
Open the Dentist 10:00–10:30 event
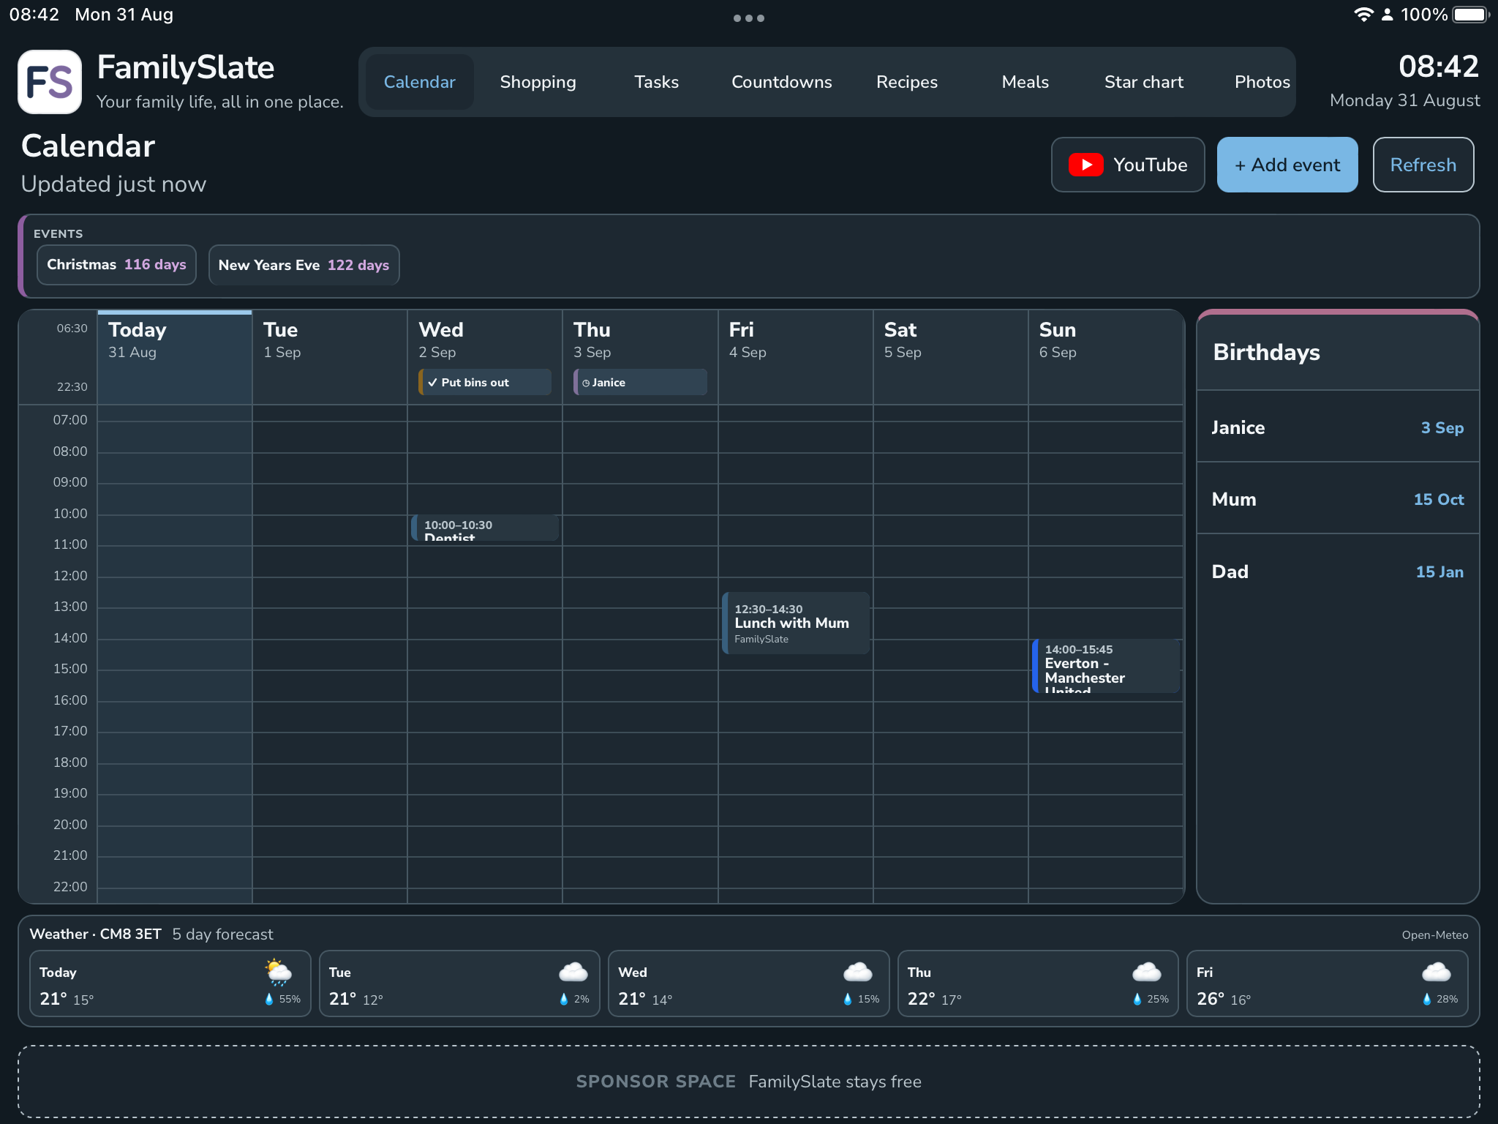(484, 528)
